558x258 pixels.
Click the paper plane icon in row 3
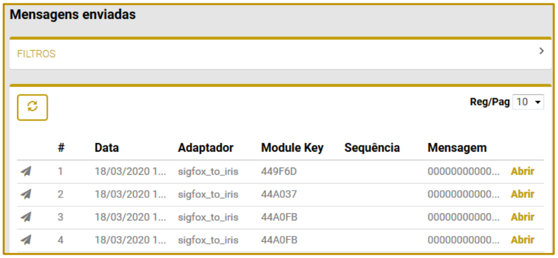26,217
